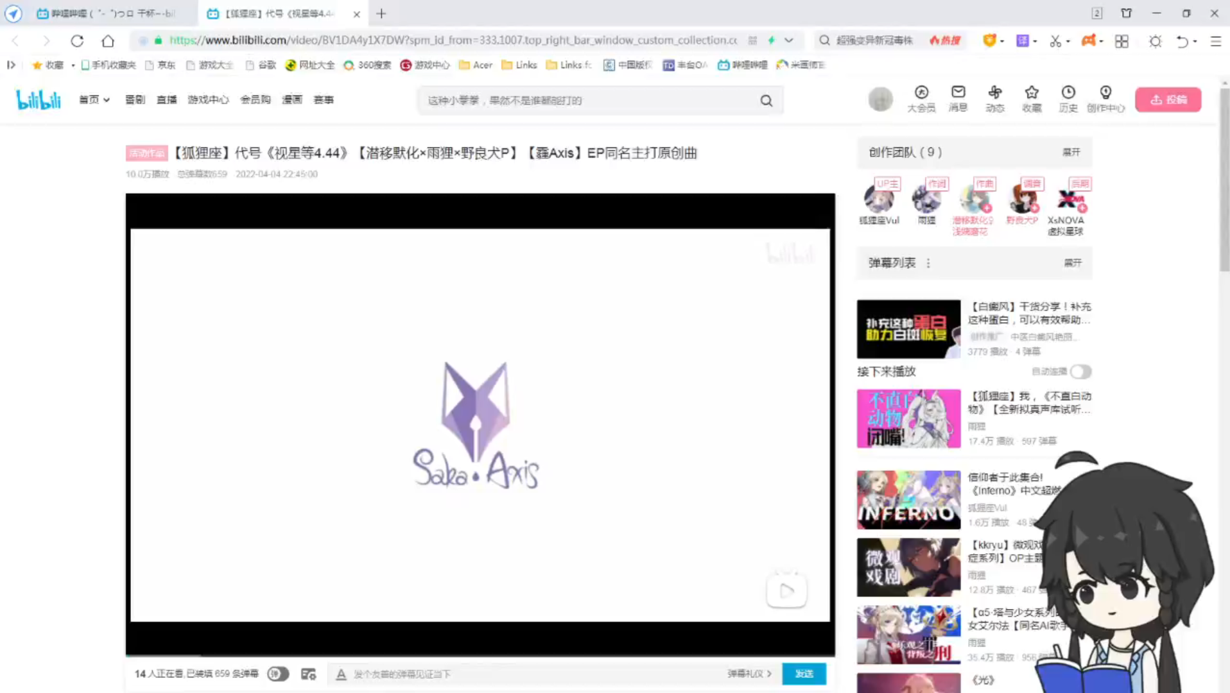
Task: Click the browser home button
Action: (x=108, y=40)
